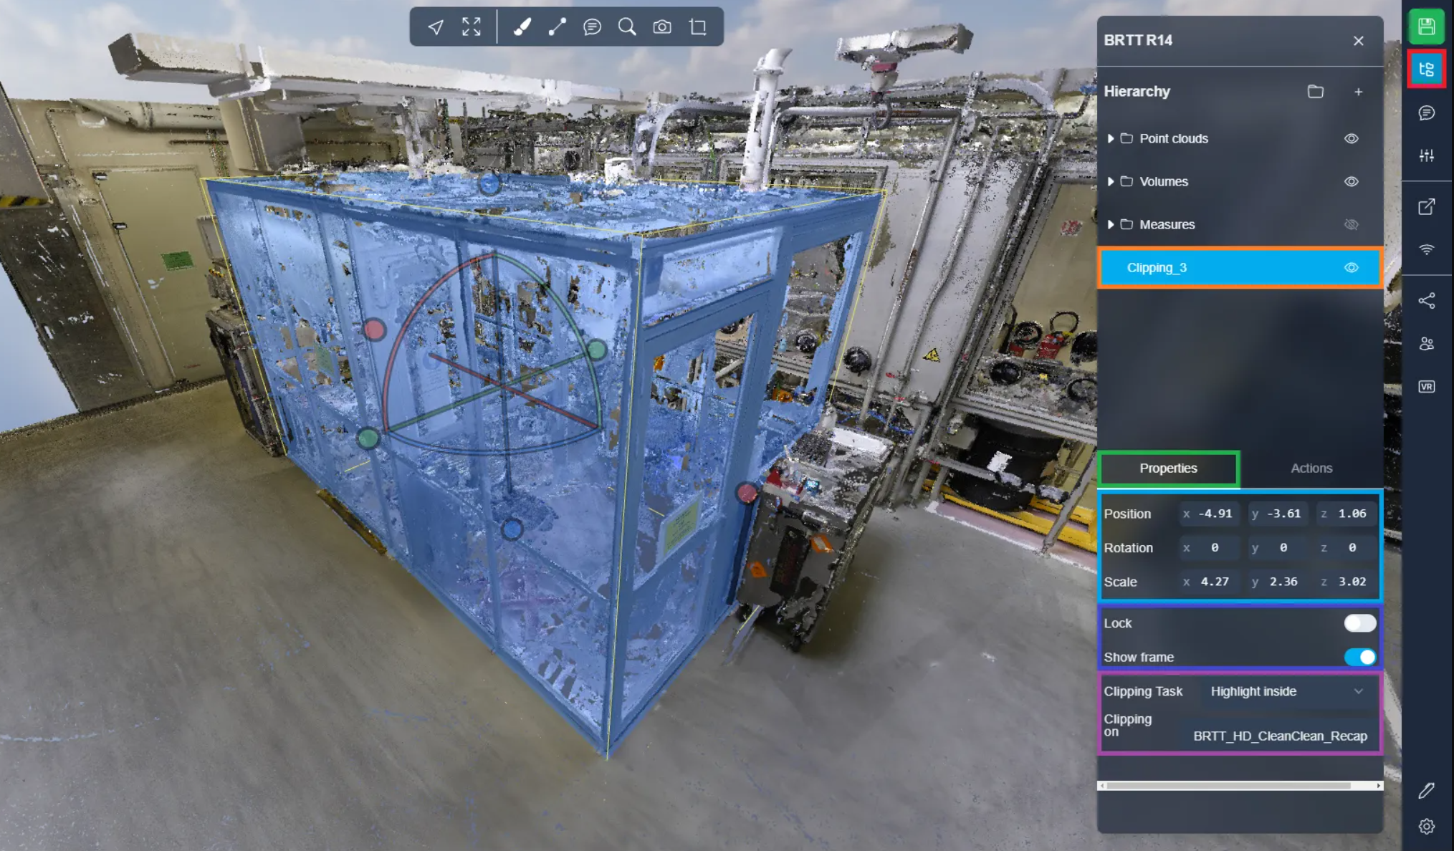
Task: Open the annotation comment tool
Action: coord(592,27)
